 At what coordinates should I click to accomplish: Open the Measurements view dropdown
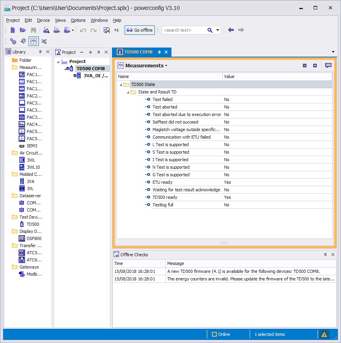coord(166,66)
